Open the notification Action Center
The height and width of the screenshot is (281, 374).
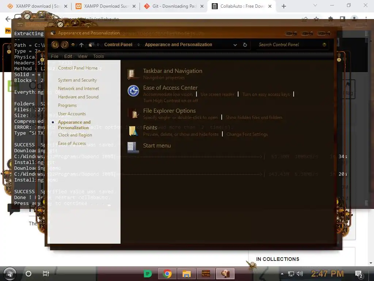click(x=359, y=274)
